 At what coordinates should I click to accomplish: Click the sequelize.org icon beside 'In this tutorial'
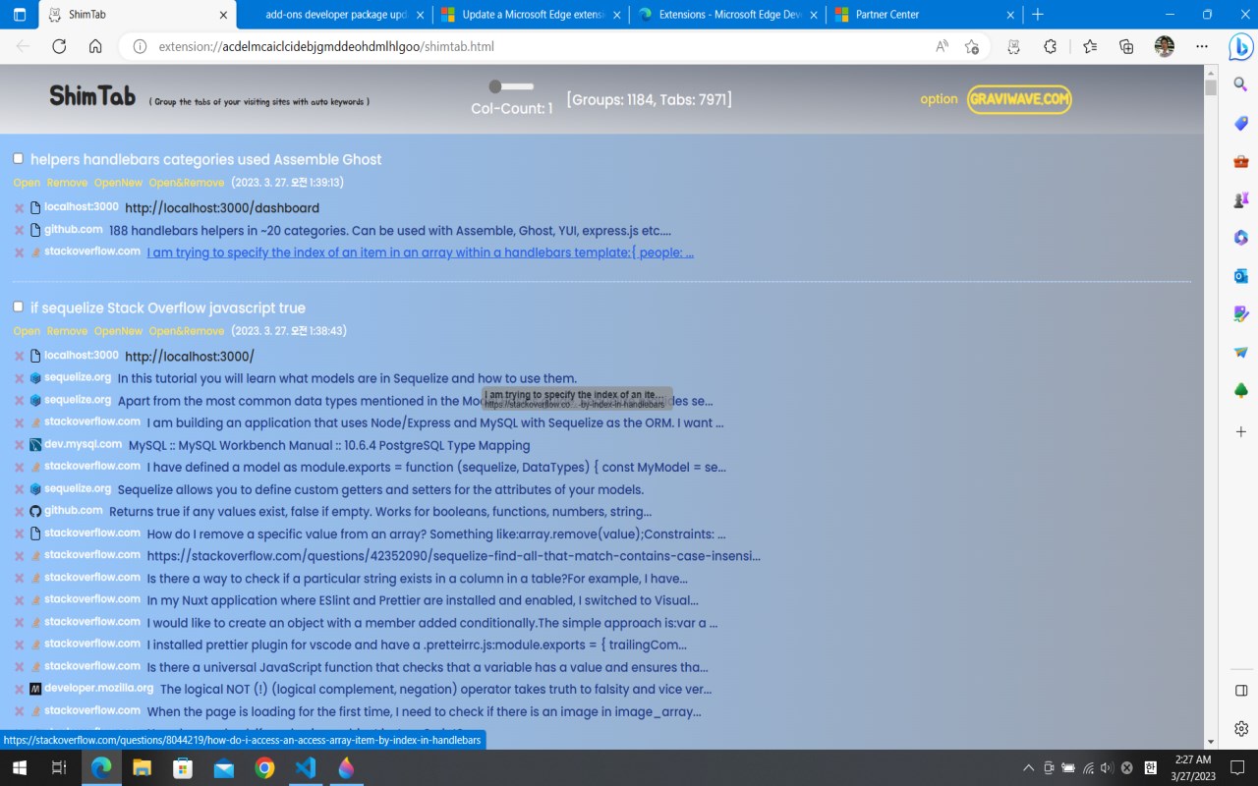tap(35, 378)
